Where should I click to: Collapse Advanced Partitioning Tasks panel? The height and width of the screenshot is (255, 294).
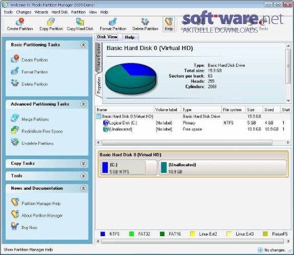coord(83,104)
